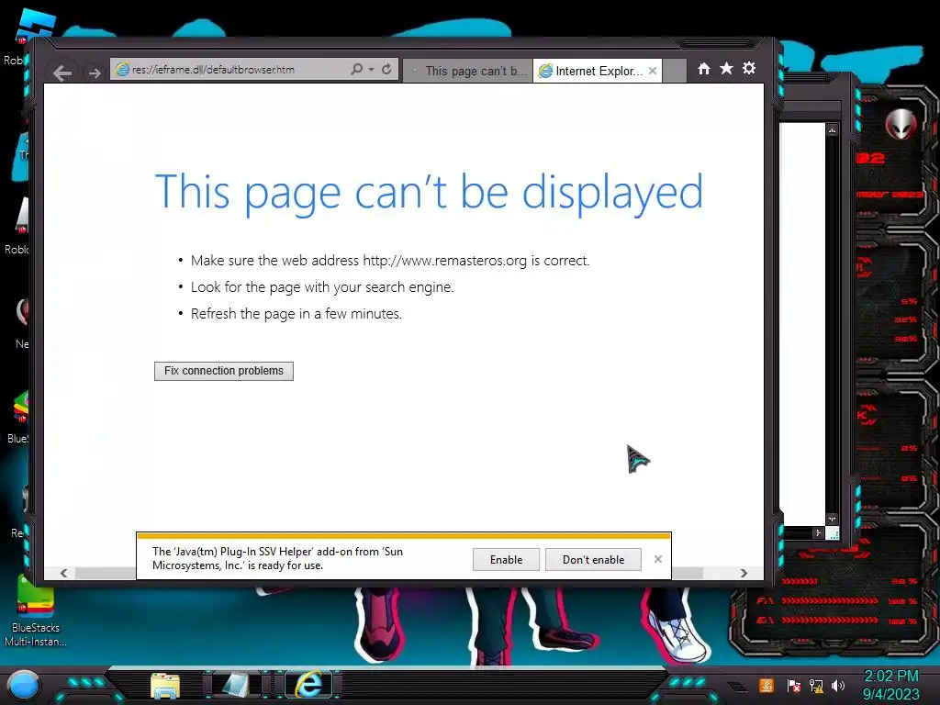Image resolution: width=940 pixels, height=705 pixels.
Task: Click the background window's scrollbar up arrow
Action: coord(832,130)
